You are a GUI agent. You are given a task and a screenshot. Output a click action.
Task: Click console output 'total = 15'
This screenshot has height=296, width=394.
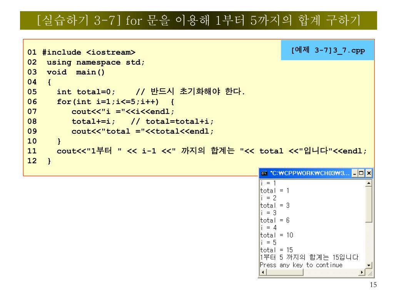277,250
